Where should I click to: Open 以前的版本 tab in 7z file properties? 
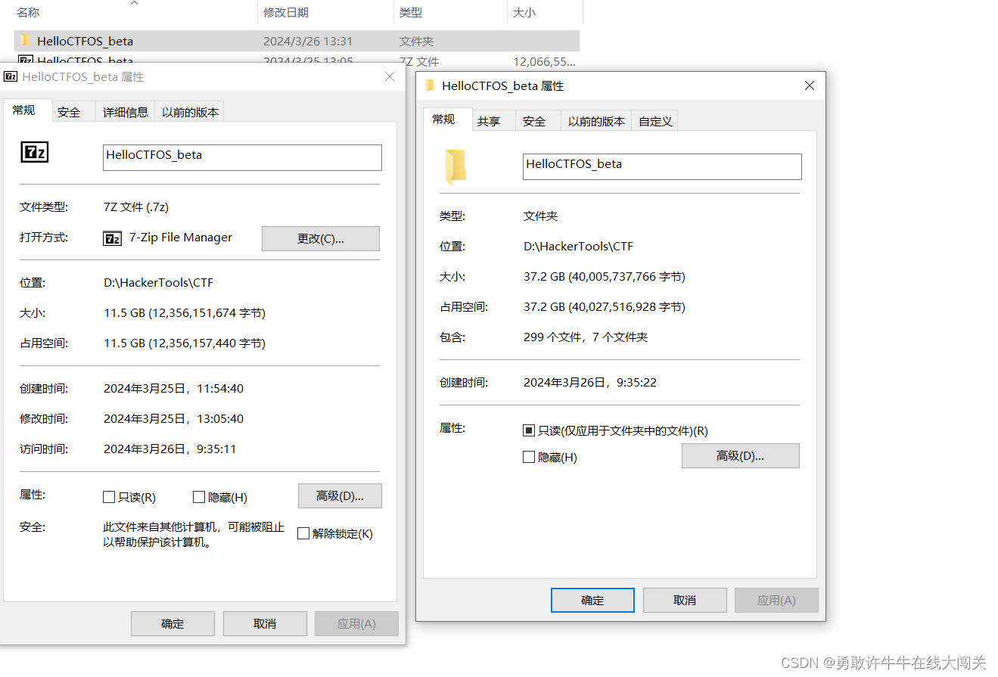click(190, 112)
